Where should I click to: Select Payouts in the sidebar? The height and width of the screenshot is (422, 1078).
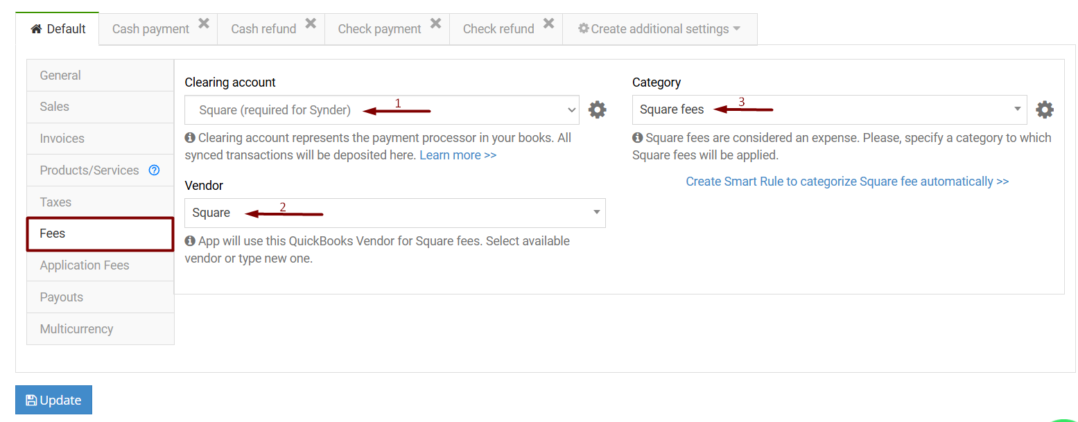(x=61, y=297)
